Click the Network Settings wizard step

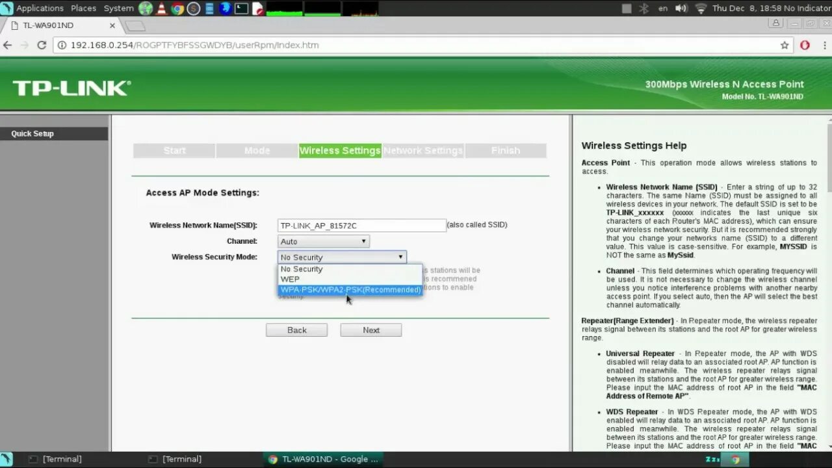pyautogui.click(x=423, y=151)
